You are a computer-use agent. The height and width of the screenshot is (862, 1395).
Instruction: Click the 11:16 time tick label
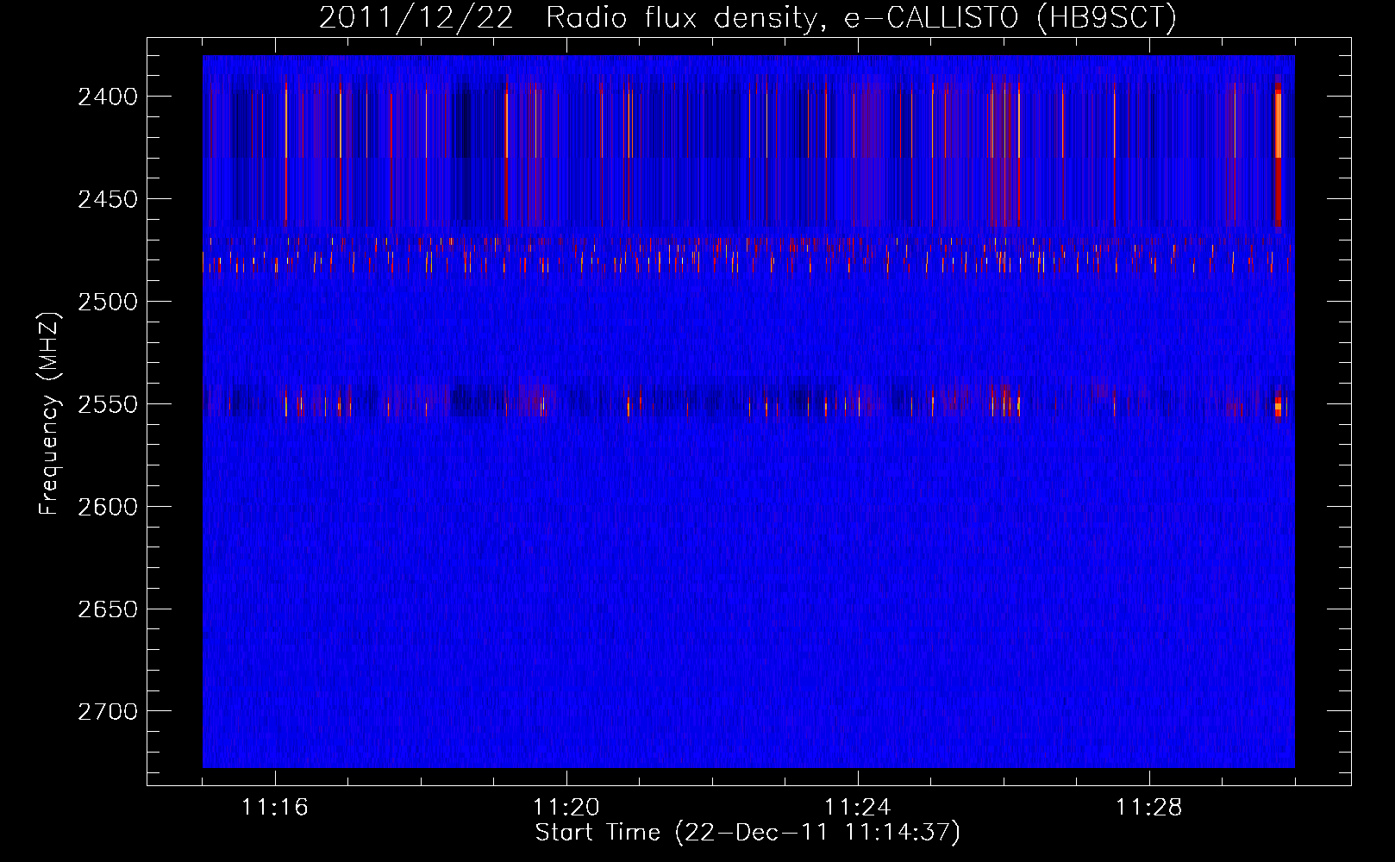click(275, 808)
